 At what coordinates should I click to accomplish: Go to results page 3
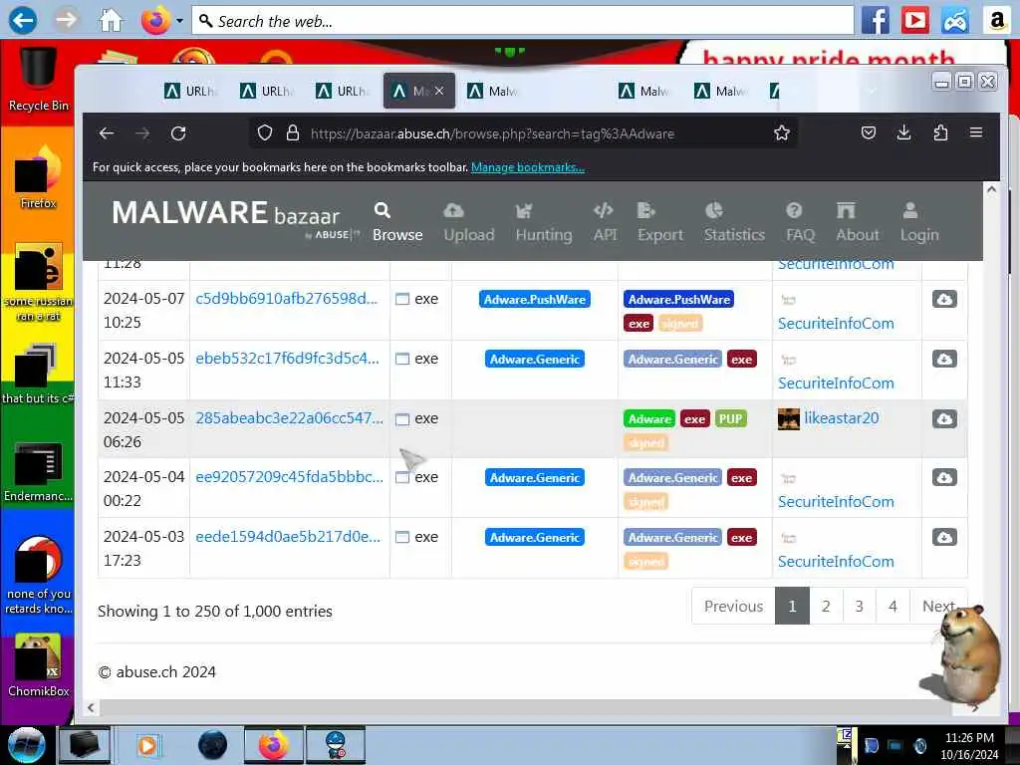[860, 607]
